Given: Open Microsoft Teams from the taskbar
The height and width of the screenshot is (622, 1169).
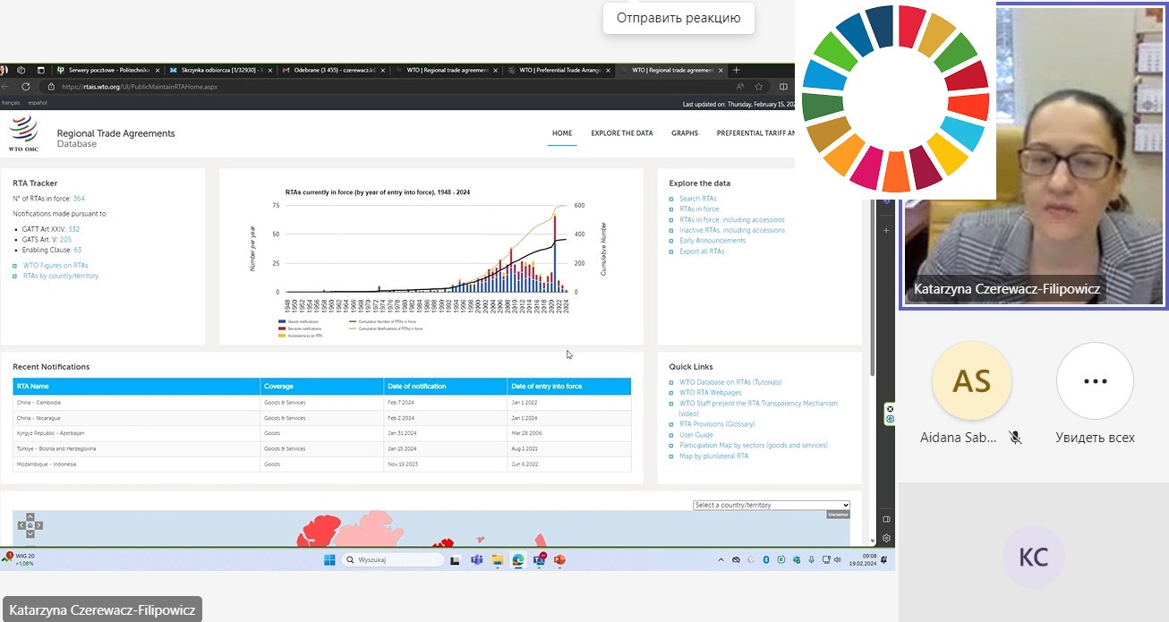Looking at the screenshot, I should point(477,560).
